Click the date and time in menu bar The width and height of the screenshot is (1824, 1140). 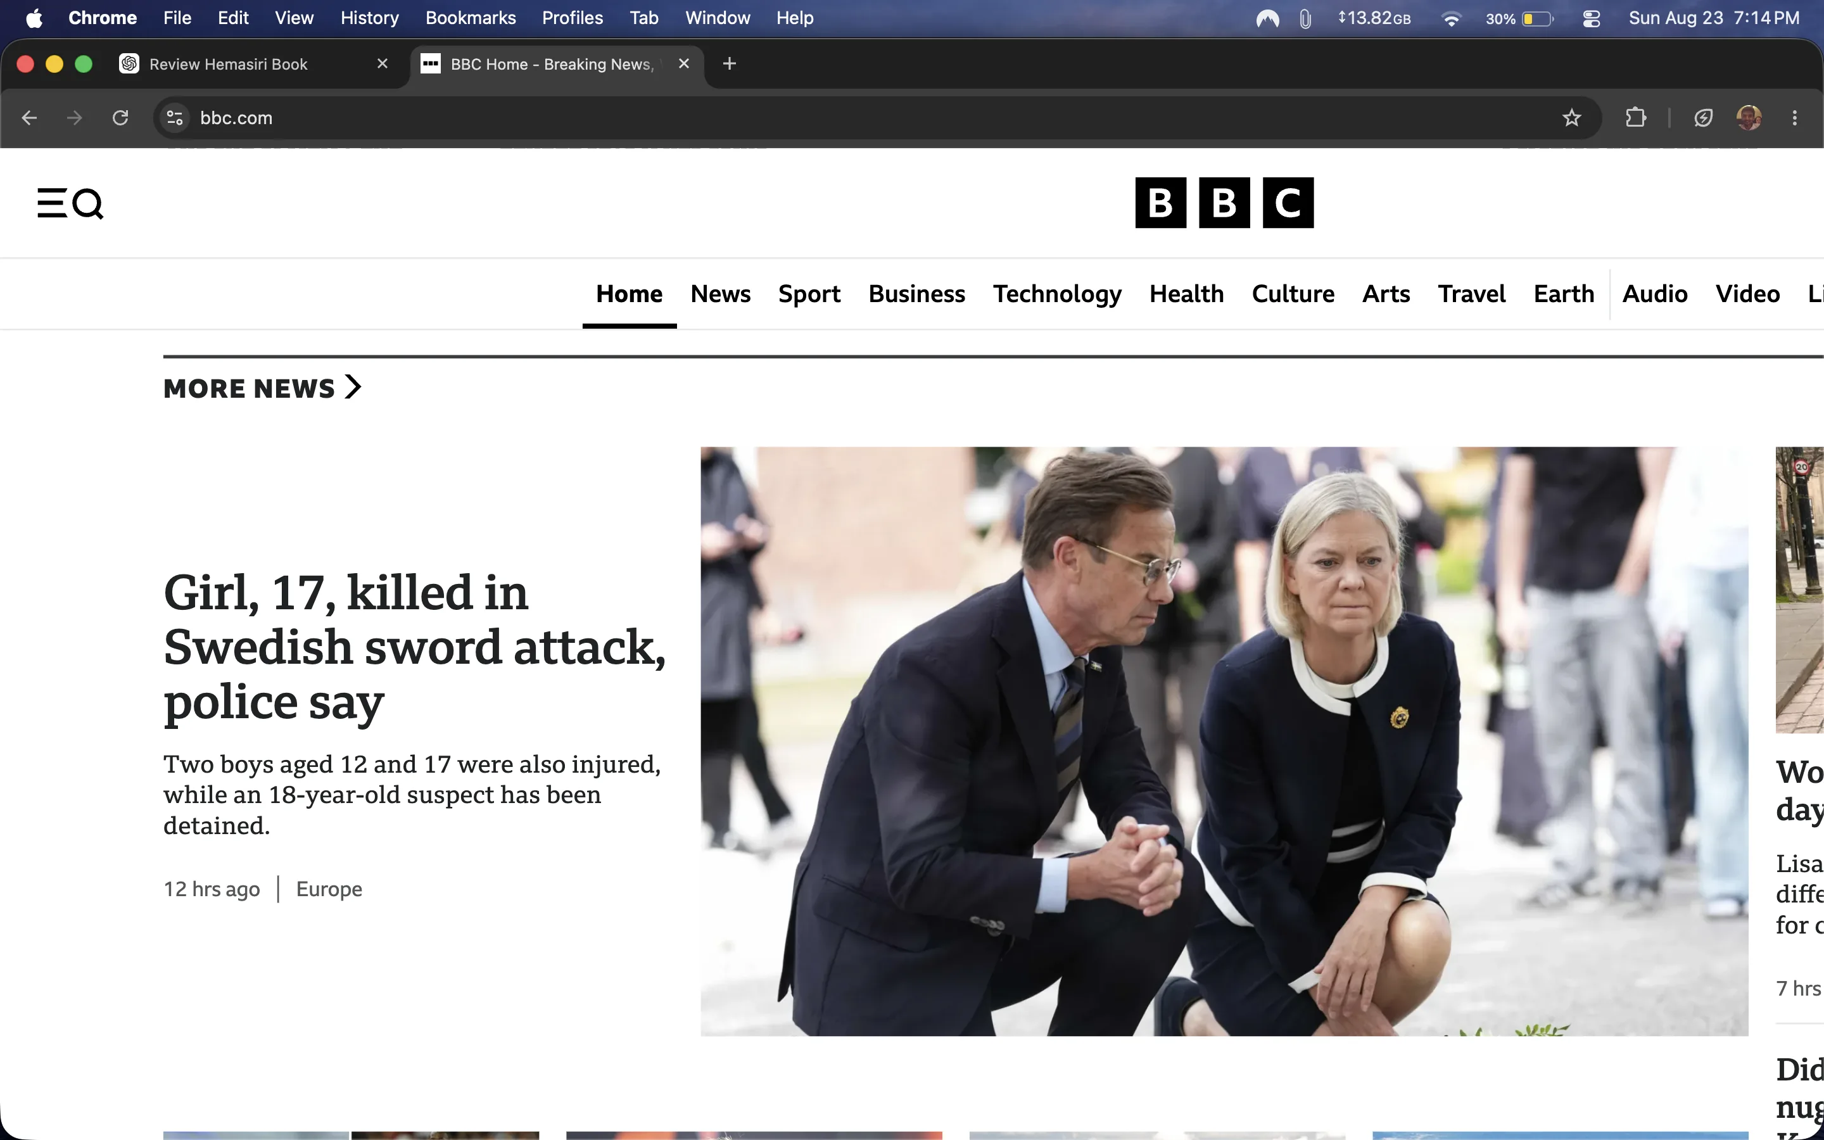(1714, 18)
